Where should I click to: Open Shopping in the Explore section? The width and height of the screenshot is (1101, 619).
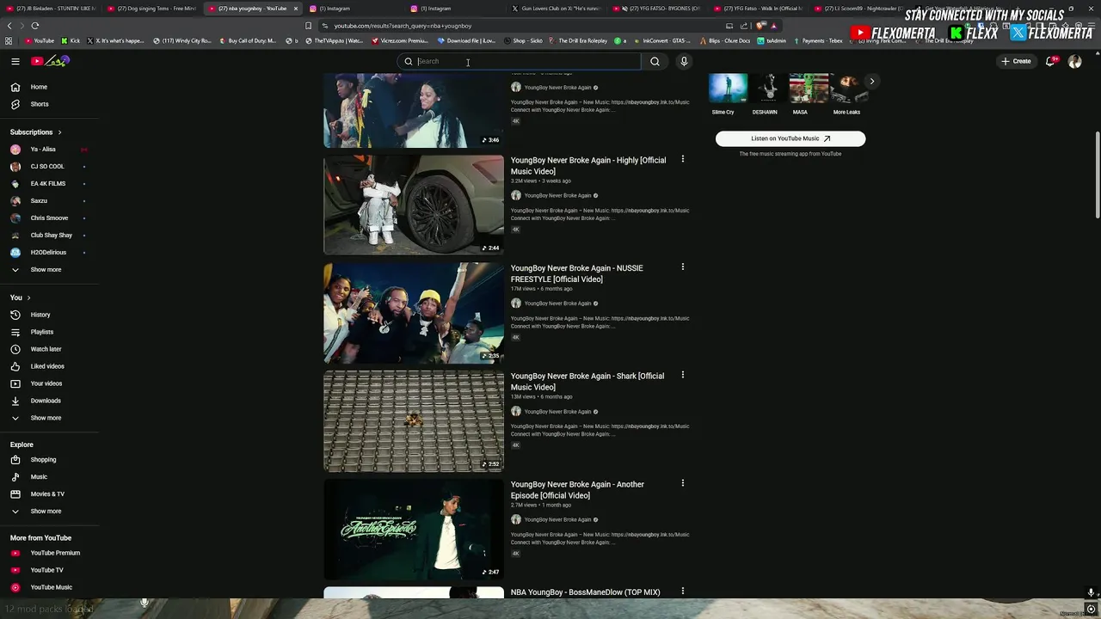tap(50, 459)
